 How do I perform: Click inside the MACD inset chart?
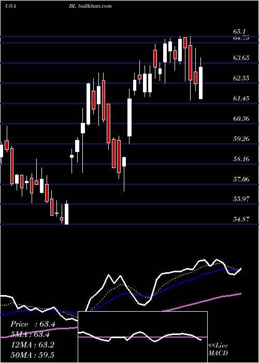[142, 337]
